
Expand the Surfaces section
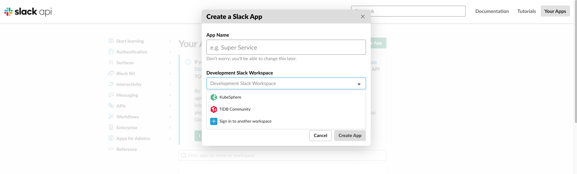pos(170,63)
